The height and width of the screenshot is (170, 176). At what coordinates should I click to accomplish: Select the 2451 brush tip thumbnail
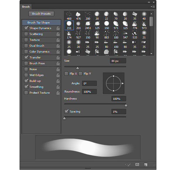tap(88, 25)
